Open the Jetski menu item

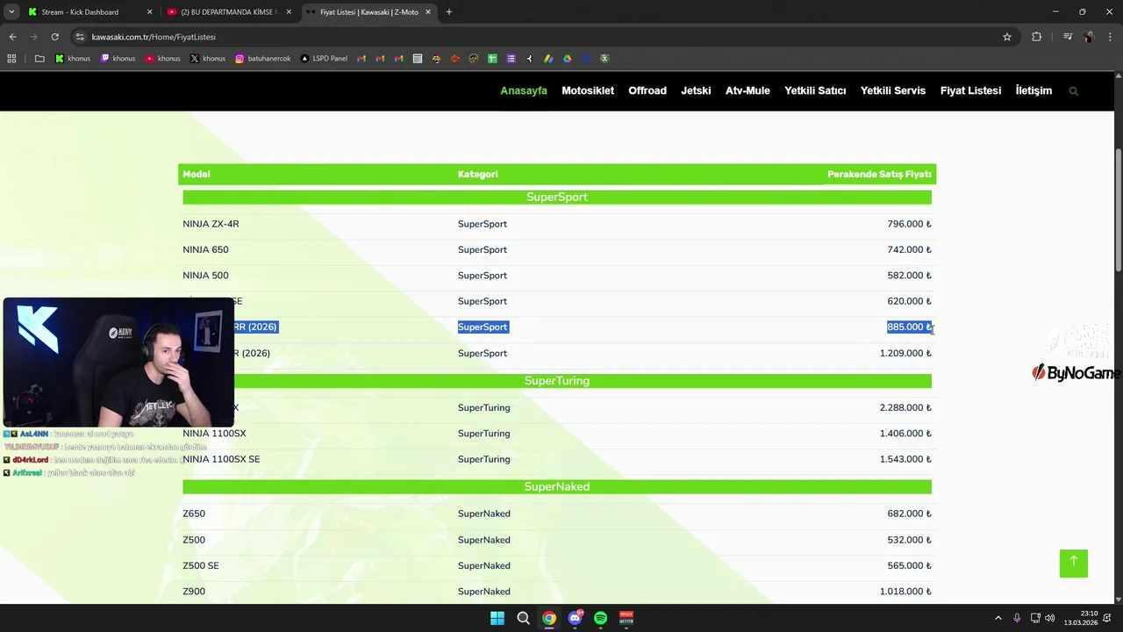point(696,90)
